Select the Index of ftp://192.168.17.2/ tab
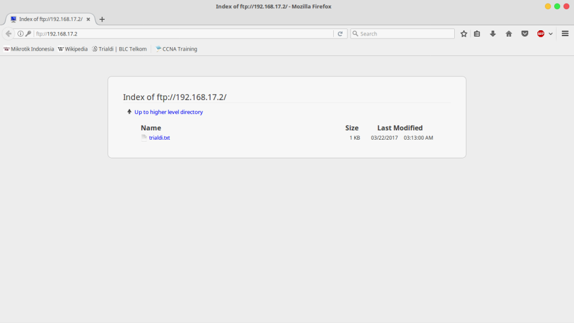Image resolution: width=574 pixels, height=323 pixels. pyautogui.click(x=49, y=19)
